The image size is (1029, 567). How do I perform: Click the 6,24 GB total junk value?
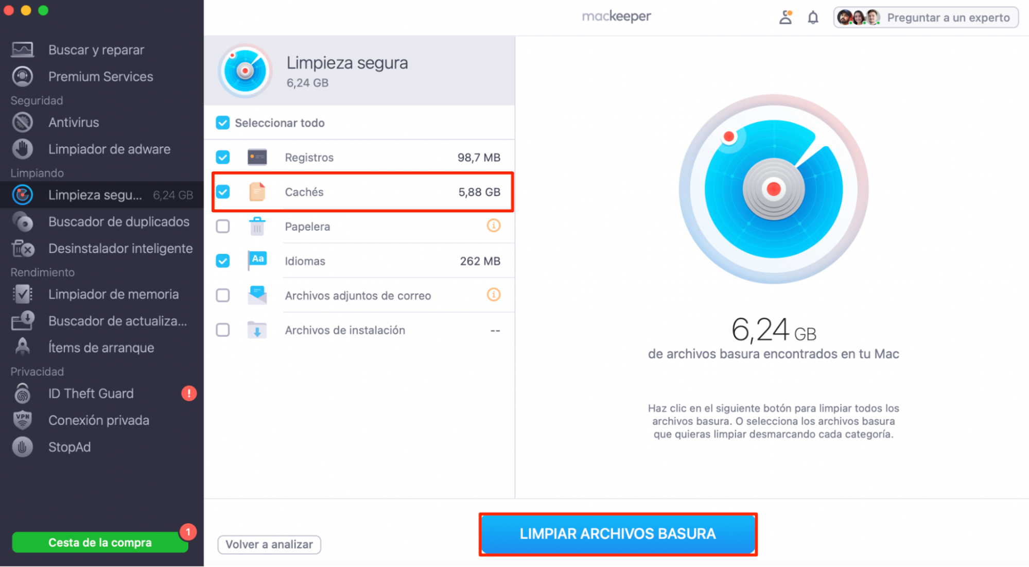point(774,330)
